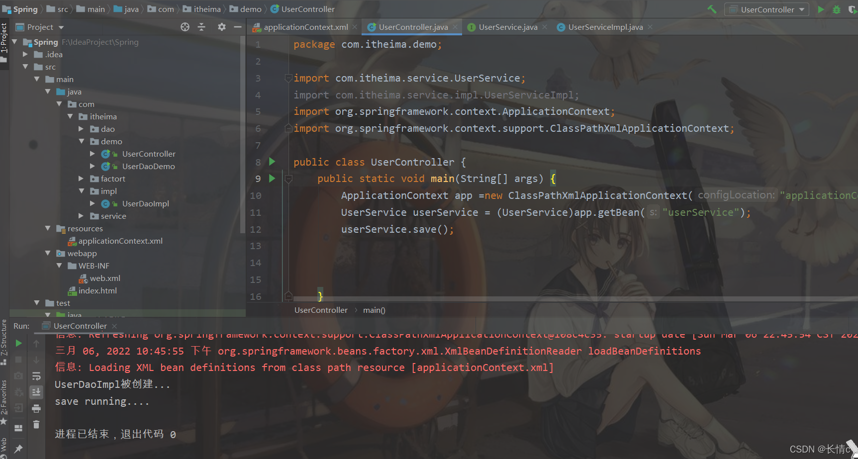
Task: Open Project panel settings gear
Action: click(x=222, y=27)
